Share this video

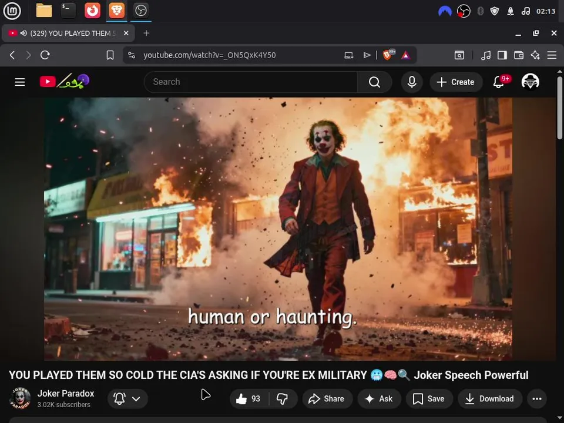point(327,398)
